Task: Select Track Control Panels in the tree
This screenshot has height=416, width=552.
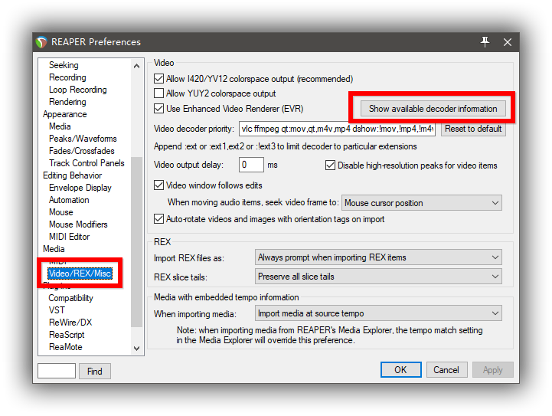Action: pyautogui.click(x=87, y=163)
